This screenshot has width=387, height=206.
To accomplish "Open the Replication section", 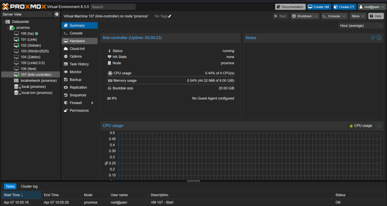I will click(x=79, y=87).
